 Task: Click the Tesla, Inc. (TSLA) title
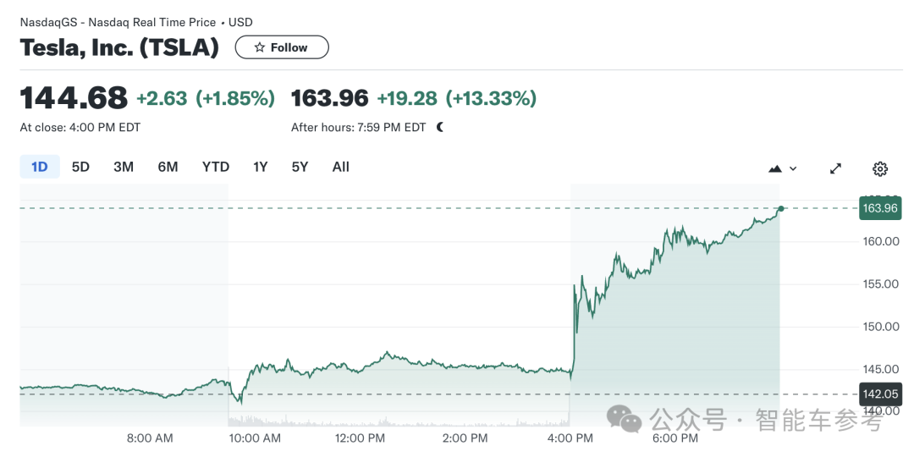119,48
